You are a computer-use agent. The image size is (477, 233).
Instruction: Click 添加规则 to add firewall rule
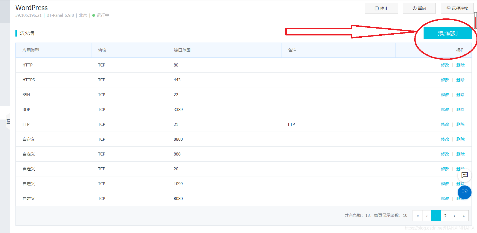pyautogui.click(x=448, y=33)
